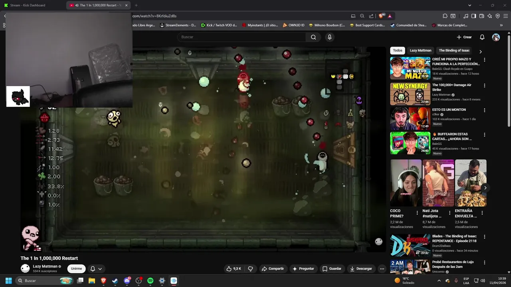The width and height of the screenshot is (511, 287).
Task: Open OBS Studio from the taskbar
Action: click(x=139, y=281)
